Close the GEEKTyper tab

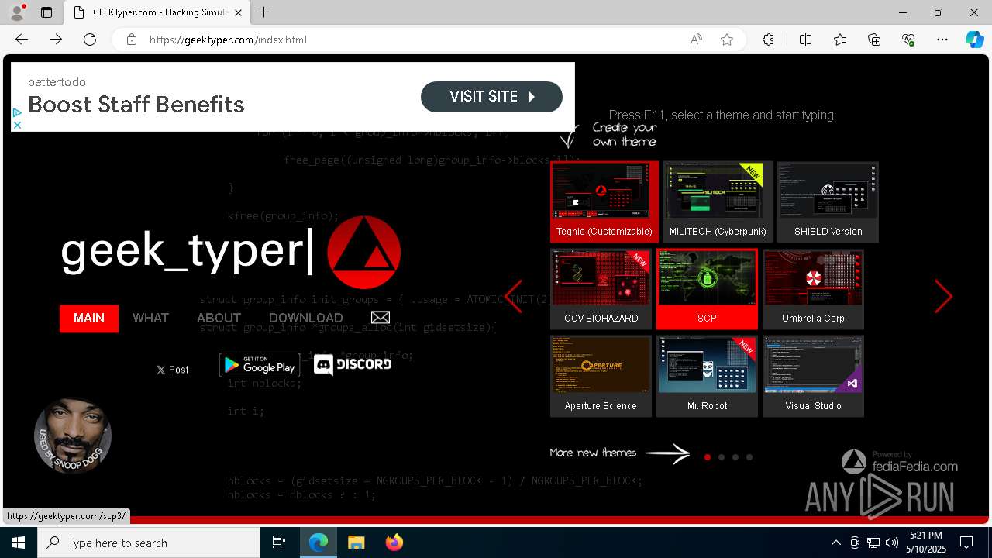(239, 12)
